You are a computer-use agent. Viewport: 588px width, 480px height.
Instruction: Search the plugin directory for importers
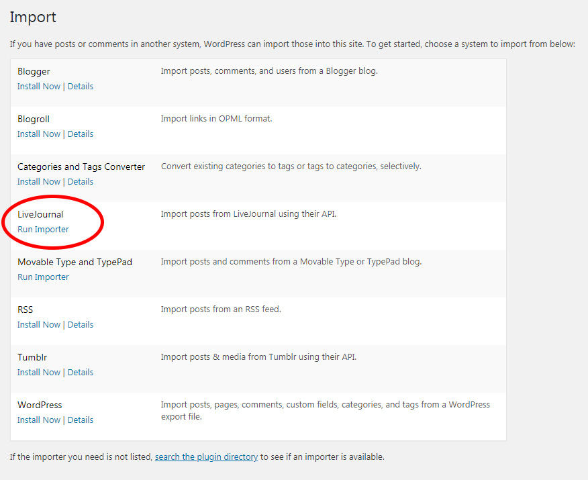coord(206,457)
